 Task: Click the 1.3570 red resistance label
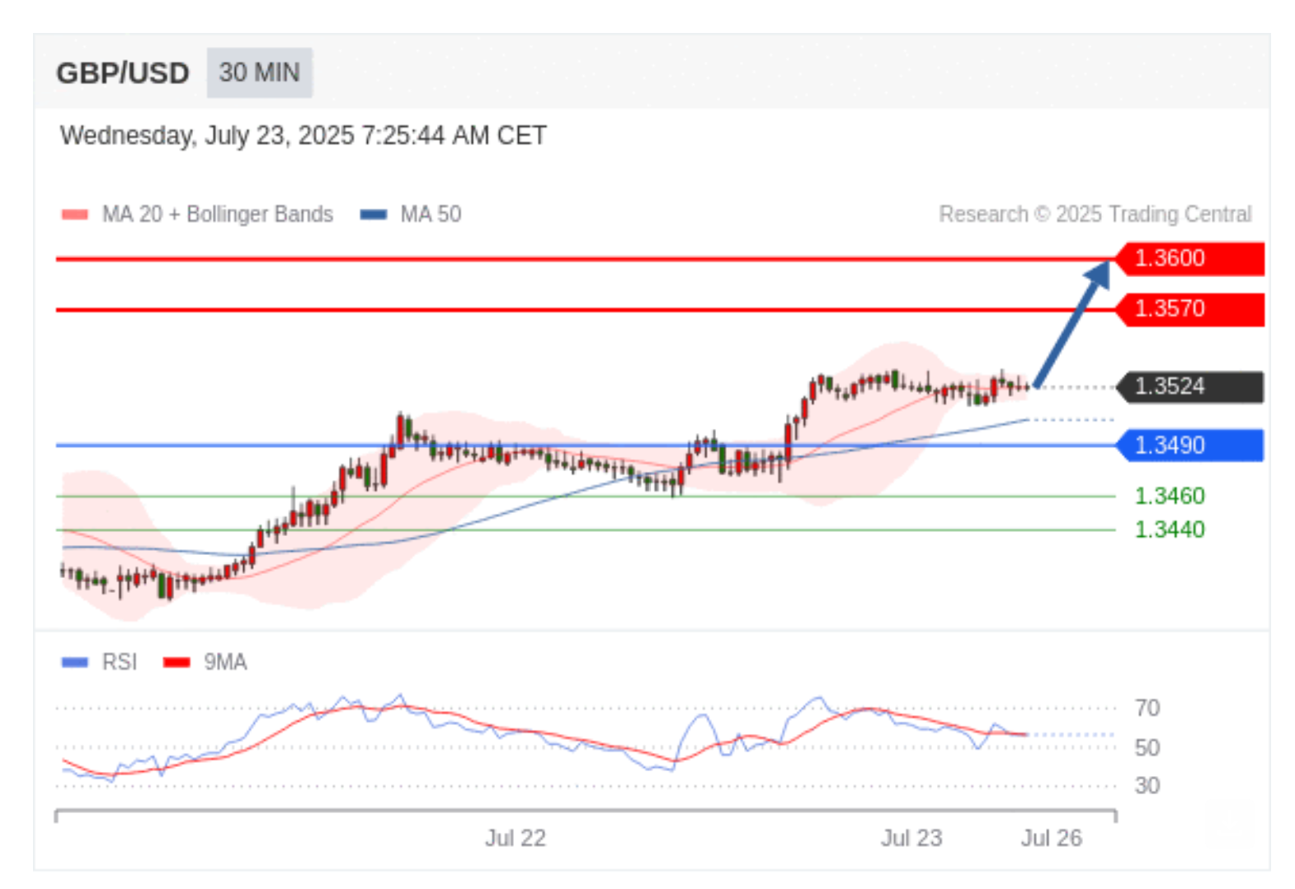1189,309
